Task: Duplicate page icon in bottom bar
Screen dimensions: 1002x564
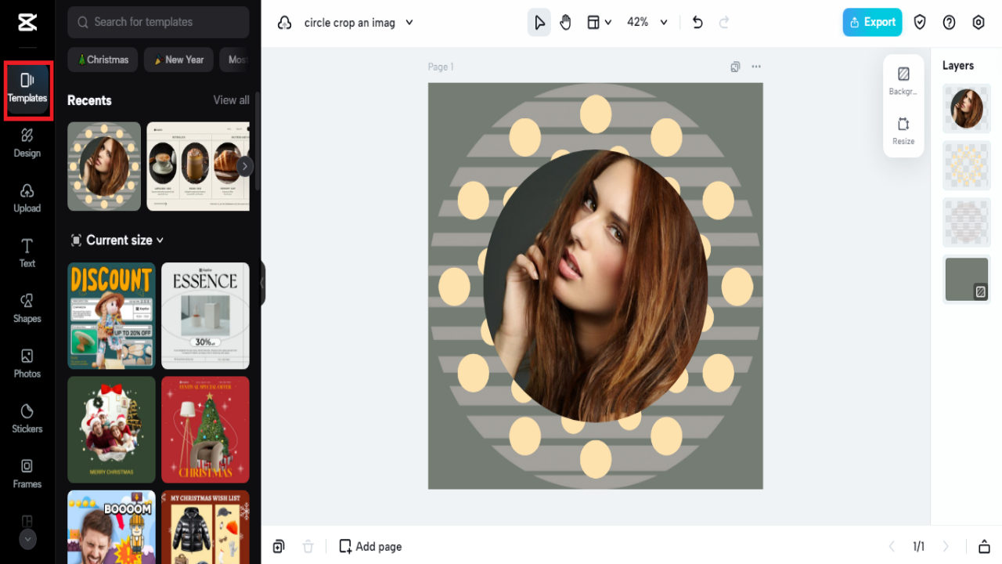Action: pos(279,547)
